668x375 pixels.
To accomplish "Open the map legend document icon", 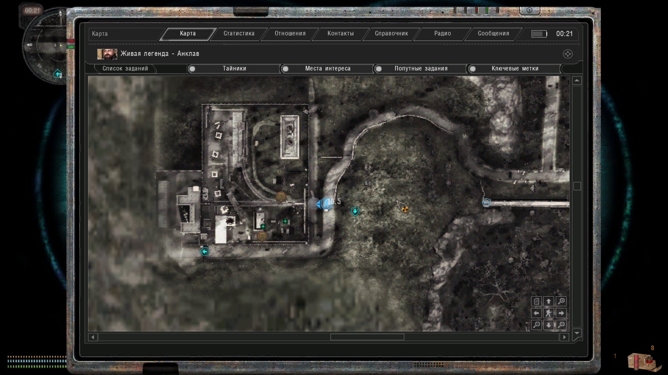I will (x=536, y=301).
